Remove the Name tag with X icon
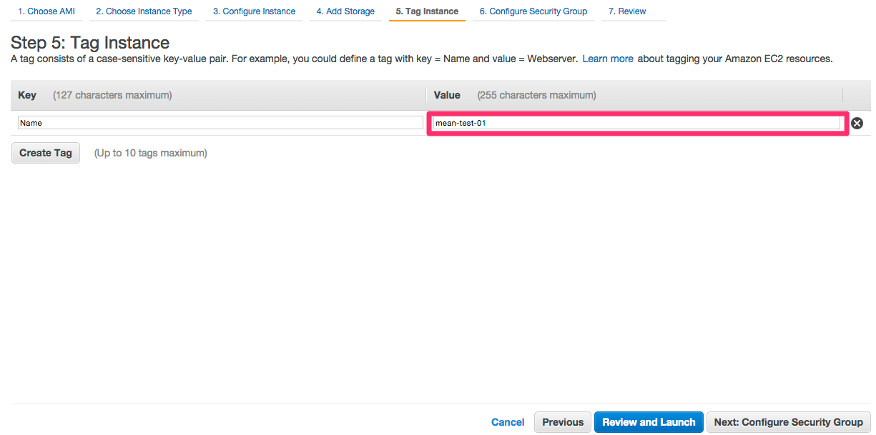This screenshot has height=435, width=876. [857, 123]
